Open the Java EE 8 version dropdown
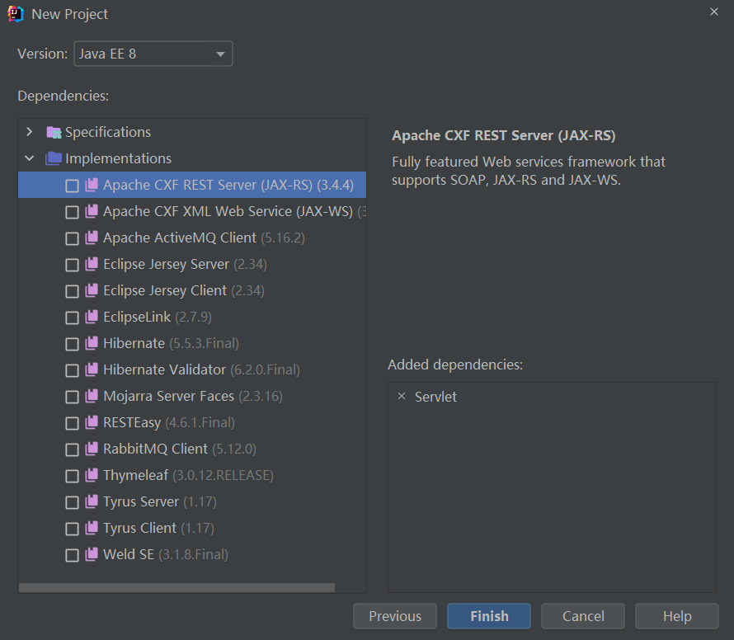The width and height of the screenshot is (734, 640). coord(153,54)
